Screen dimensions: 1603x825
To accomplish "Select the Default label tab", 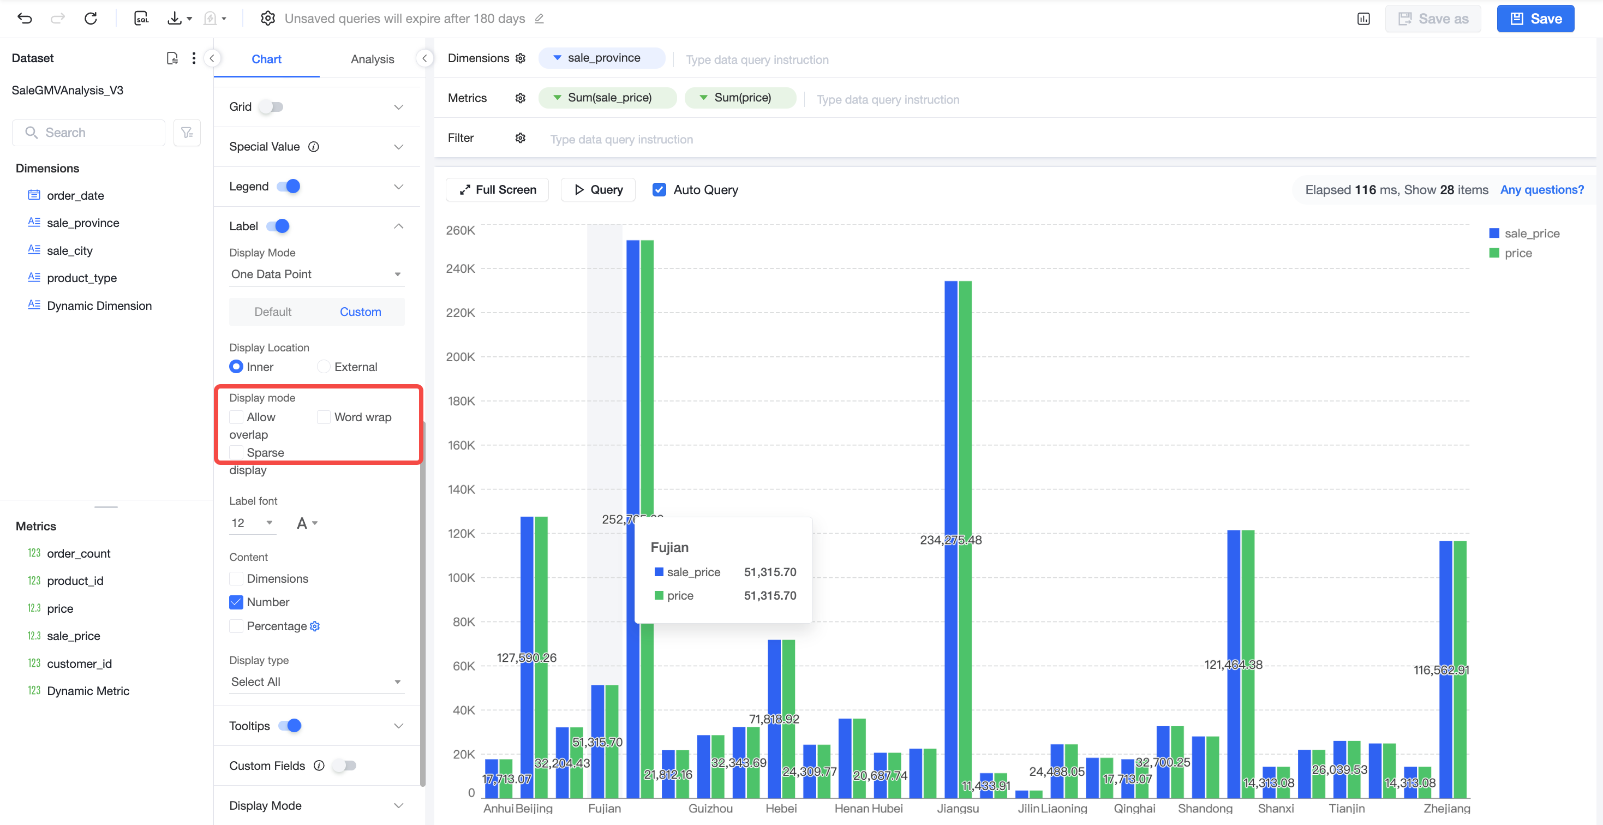I will point(273,312).
